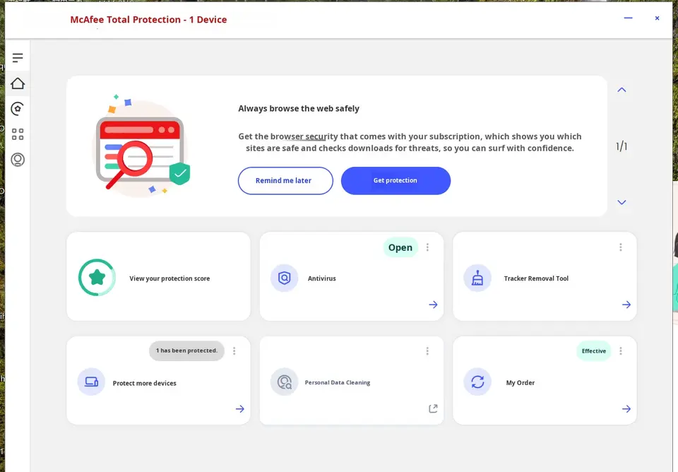
Task: Minimize the McAfee window
Action: (x=629, y=18)
